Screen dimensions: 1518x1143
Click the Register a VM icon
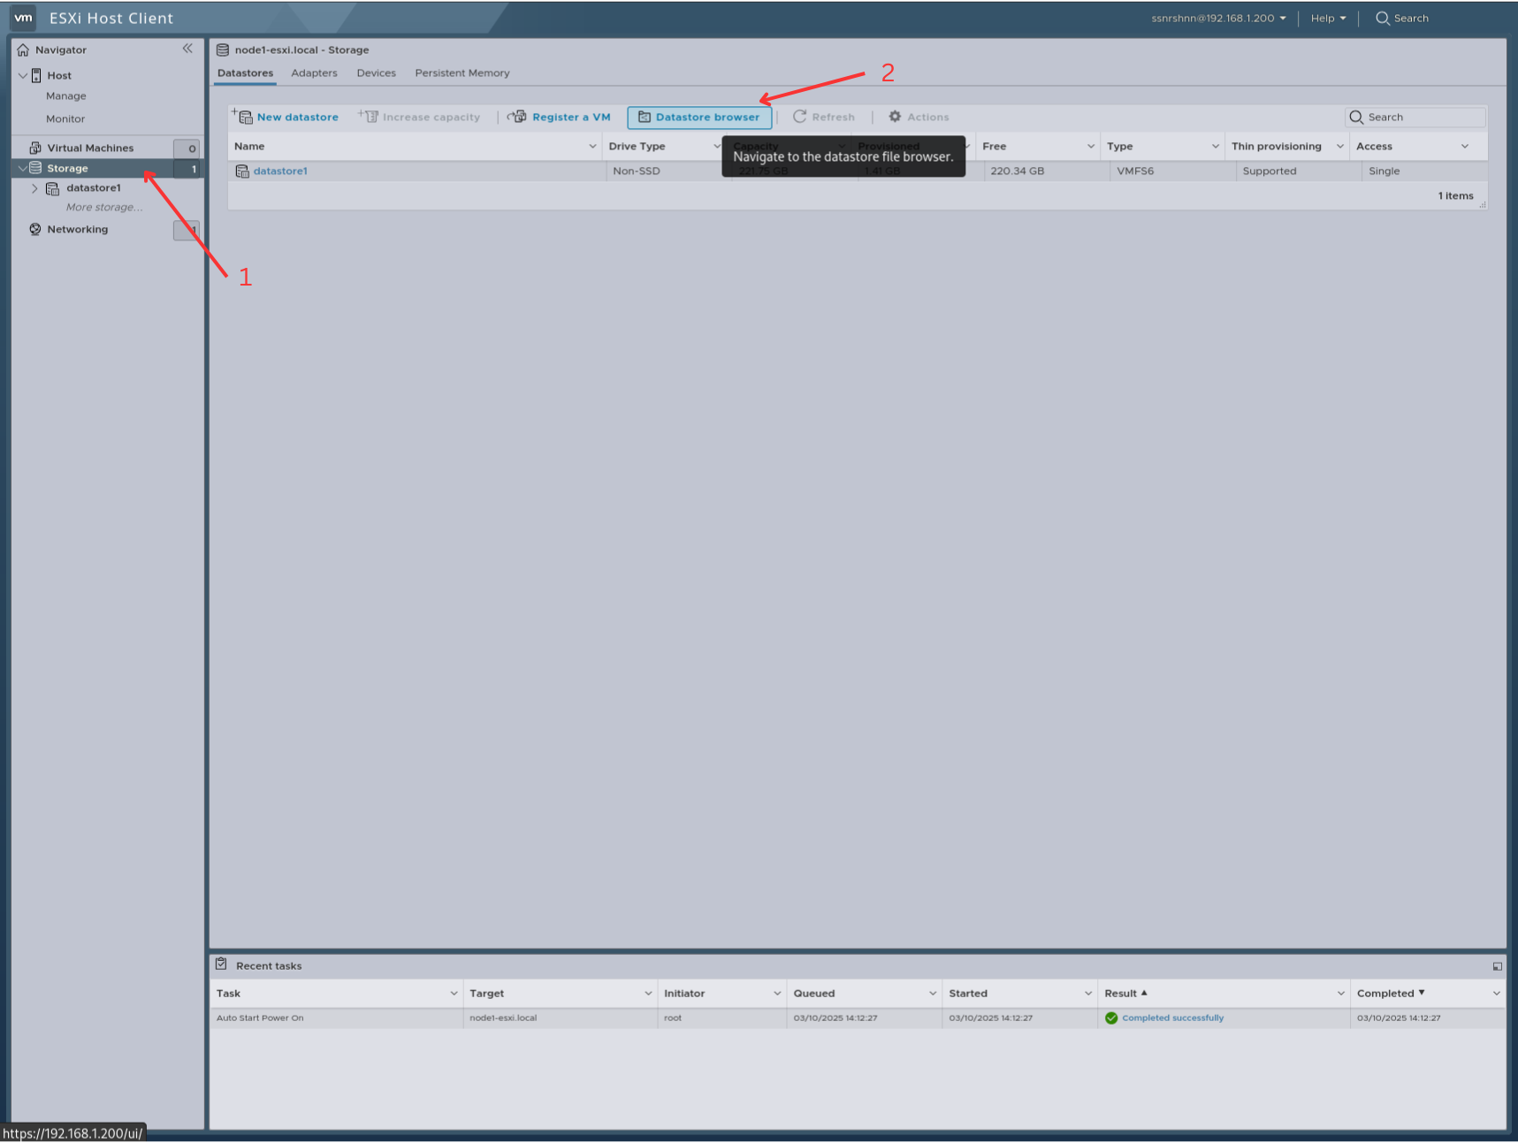[x=516, y=116]
